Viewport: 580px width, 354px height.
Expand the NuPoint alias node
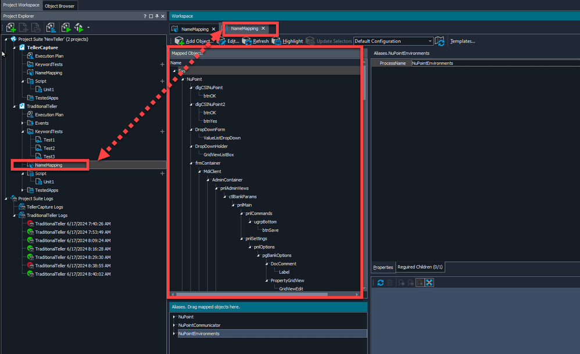tap(174, 317)
